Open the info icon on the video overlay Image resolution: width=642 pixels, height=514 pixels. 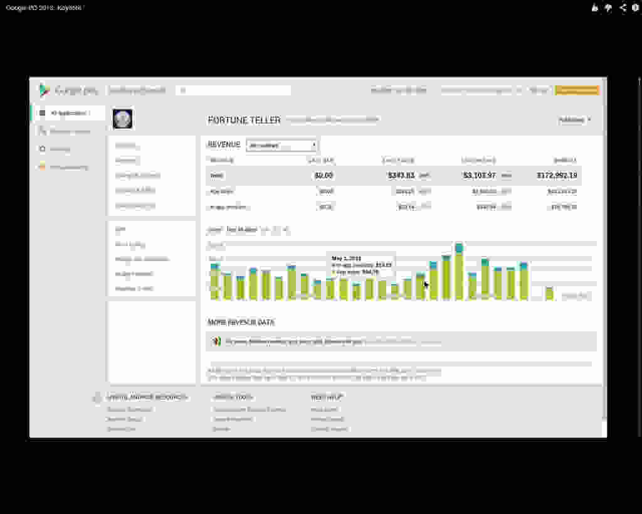click(x=636, y=8)
